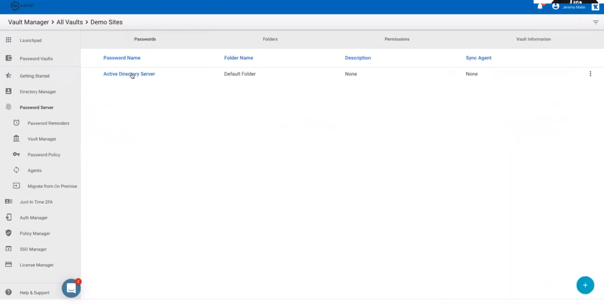
Task: Open Policy Manager shield icon
Action: tap(8, 233)
